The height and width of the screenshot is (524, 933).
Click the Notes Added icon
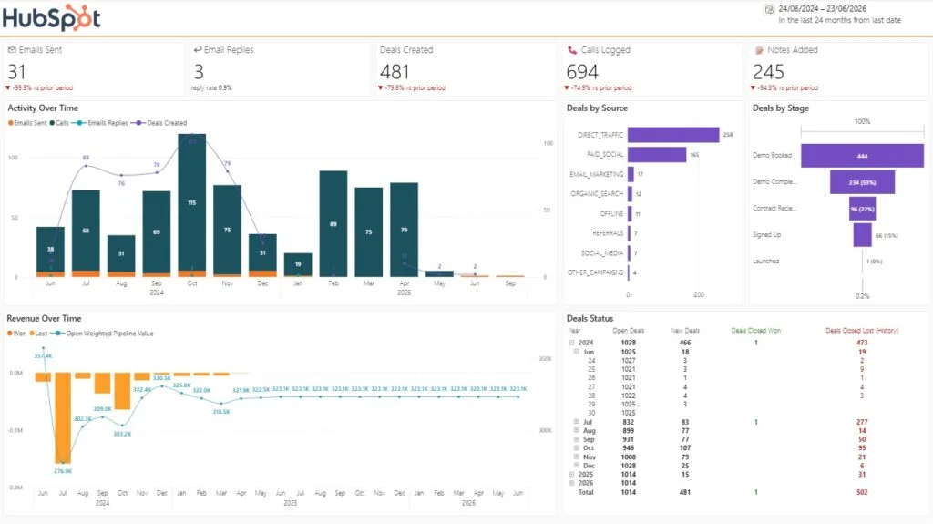pyautogui.click(x=759, y=51)
